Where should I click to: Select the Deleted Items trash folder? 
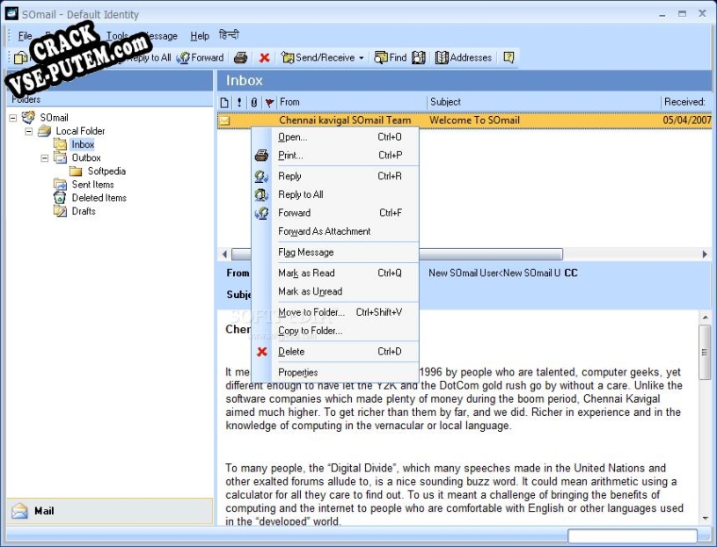click(x=99, y=198)
